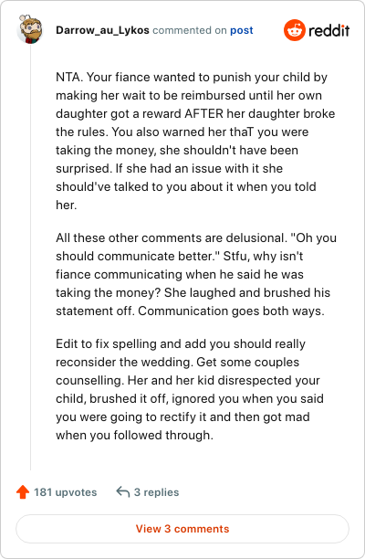This screenshot has height=559, width=365.
Task: Click the paragraph beginning "NTA. Your fiance"
Action: pyautogui.click(x=195, y=141)
